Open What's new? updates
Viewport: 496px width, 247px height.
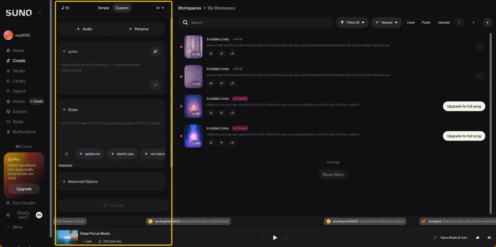(23, 215)
